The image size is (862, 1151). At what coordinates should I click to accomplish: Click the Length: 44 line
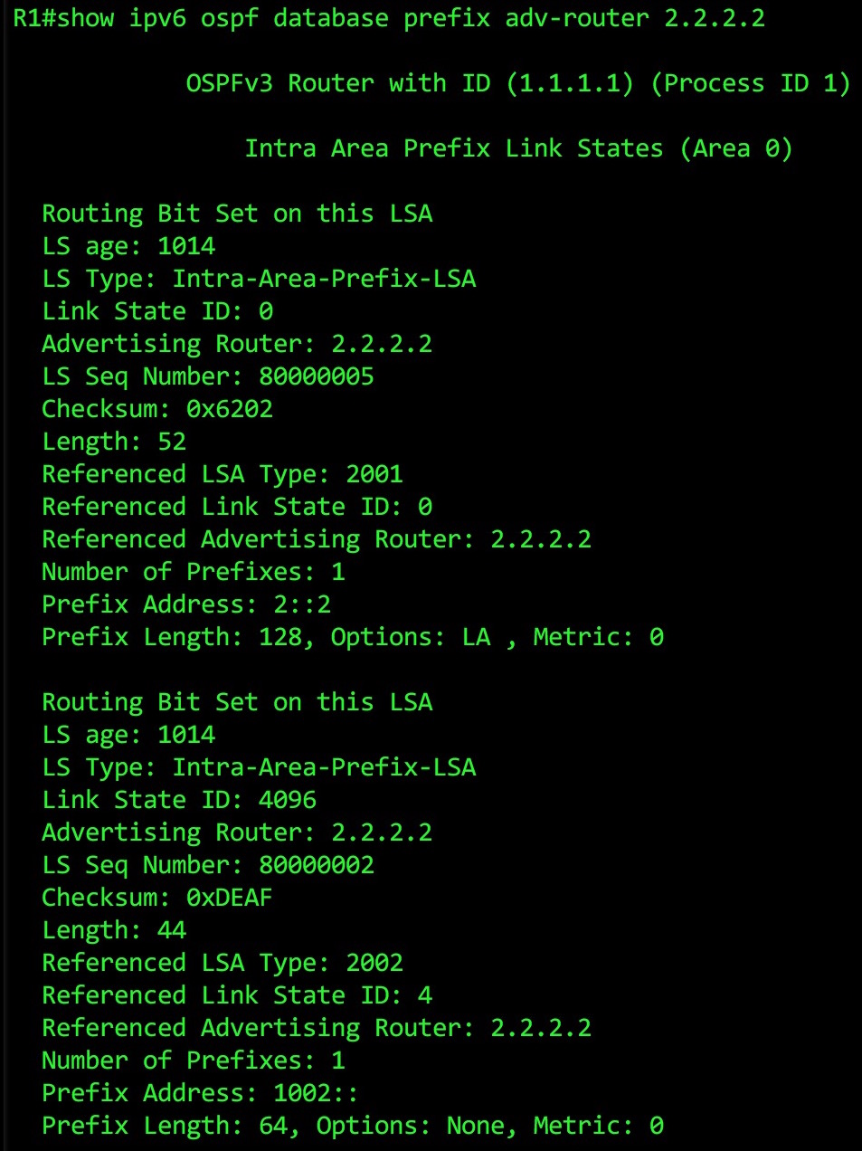click(114, 930)
